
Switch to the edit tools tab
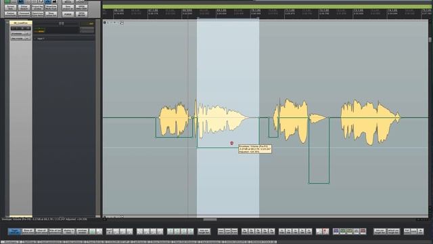pos(141,242)
